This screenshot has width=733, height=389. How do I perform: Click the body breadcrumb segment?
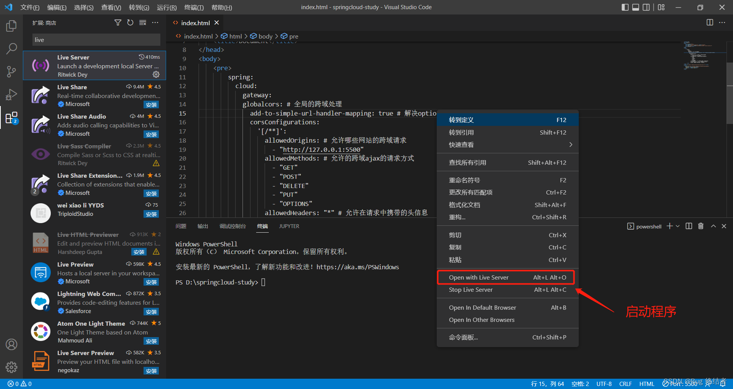[x=262, y=36]
